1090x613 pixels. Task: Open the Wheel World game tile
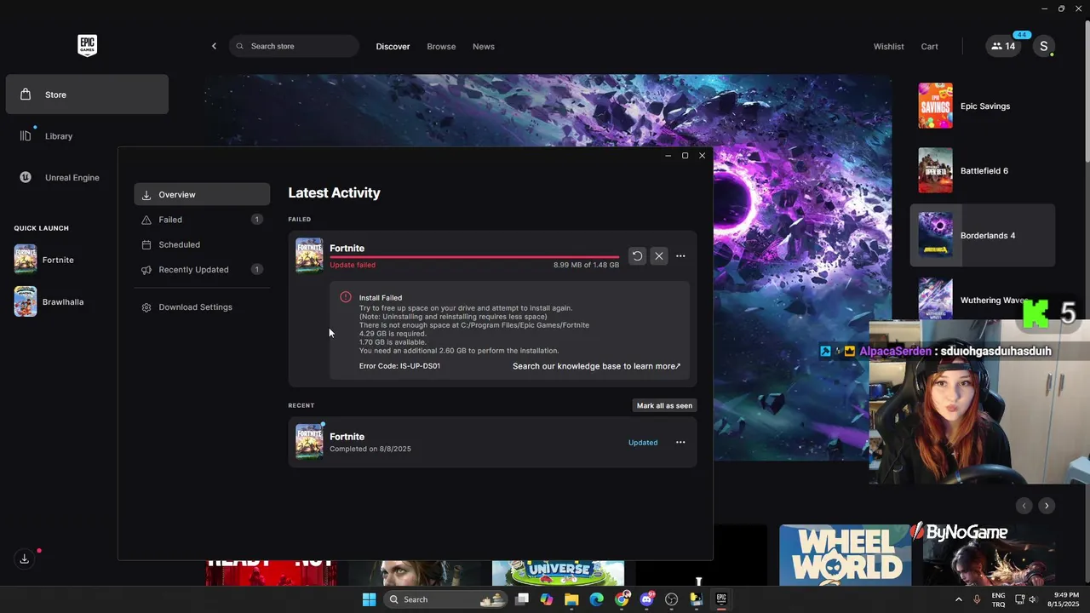[x=845, y=555]
